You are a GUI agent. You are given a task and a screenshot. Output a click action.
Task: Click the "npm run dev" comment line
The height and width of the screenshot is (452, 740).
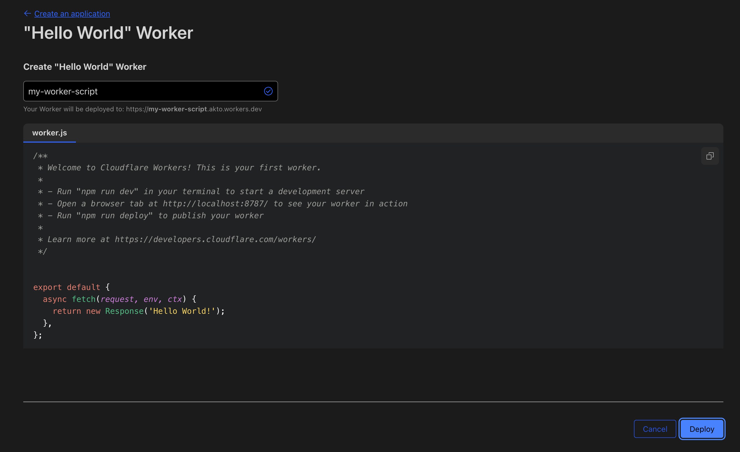pyautogui.click(x=201, y=192)
